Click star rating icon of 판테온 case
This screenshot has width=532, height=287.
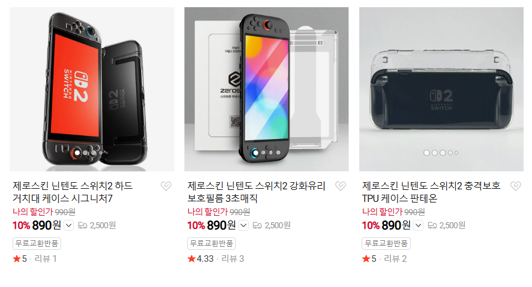tap(366, 259)
